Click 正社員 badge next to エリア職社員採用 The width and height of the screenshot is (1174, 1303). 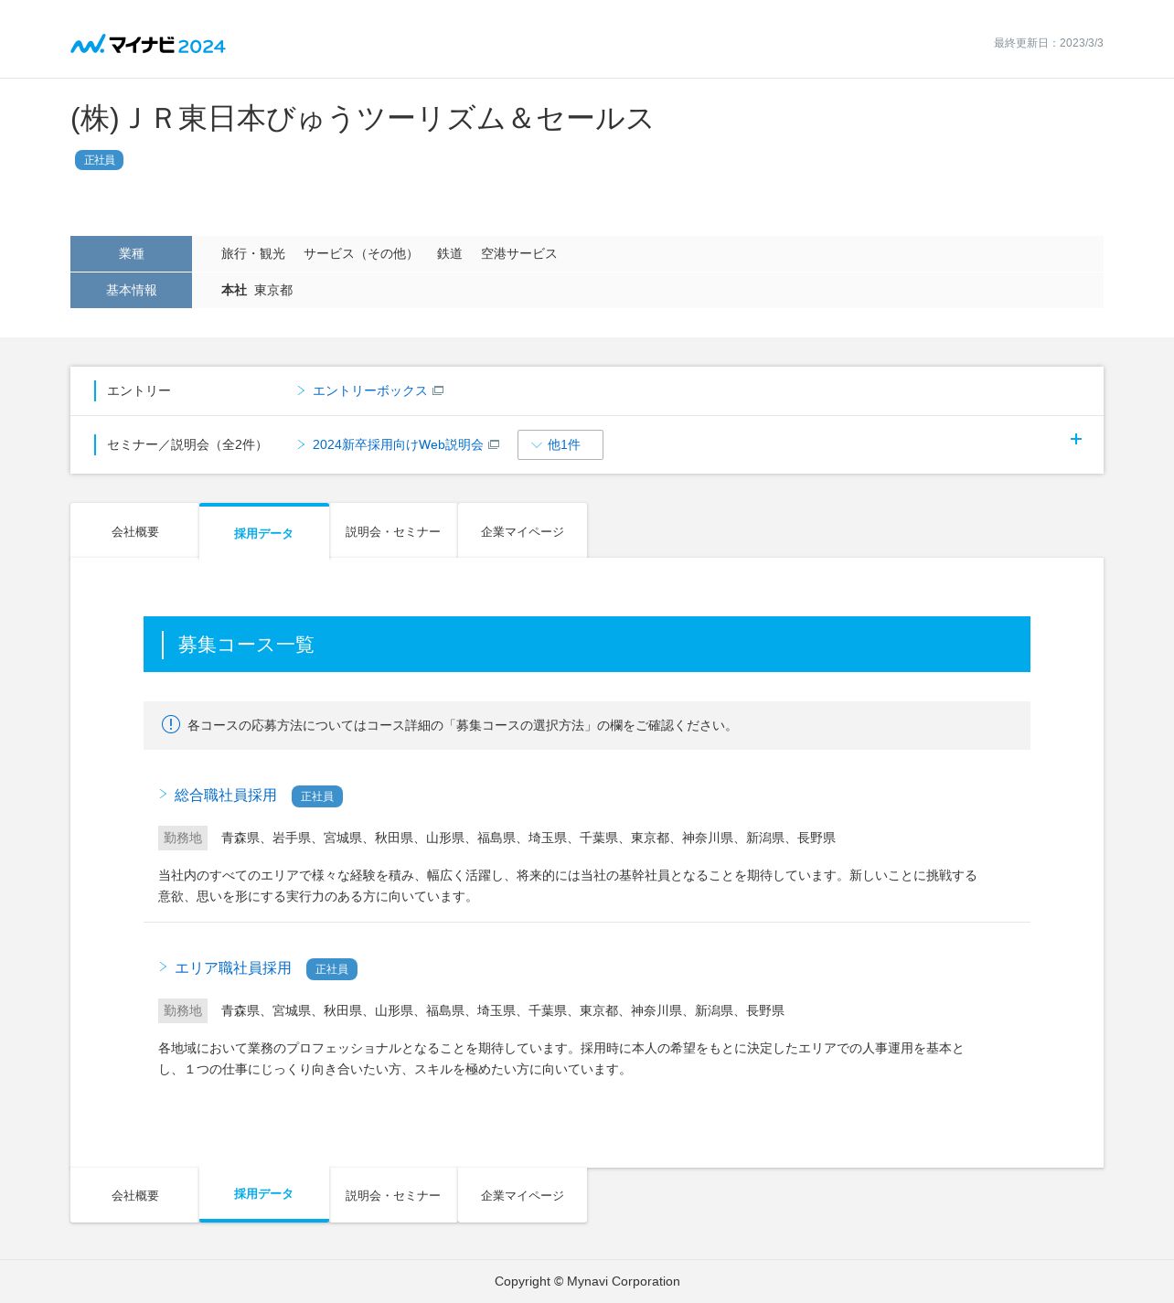click(x=332, y=969)
